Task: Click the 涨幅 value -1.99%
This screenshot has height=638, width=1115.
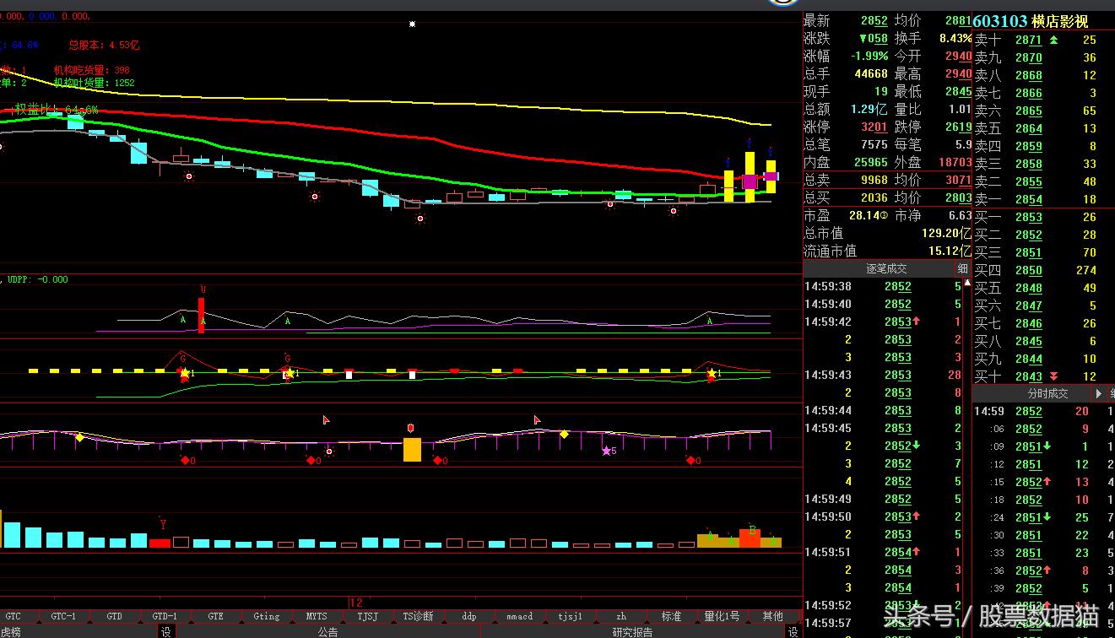Action: [869, 56]
